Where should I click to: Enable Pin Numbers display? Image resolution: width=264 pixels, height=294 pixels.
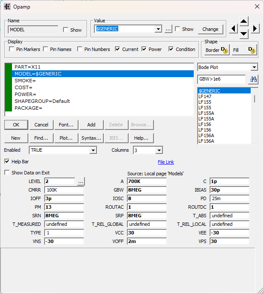click(80, 49)
